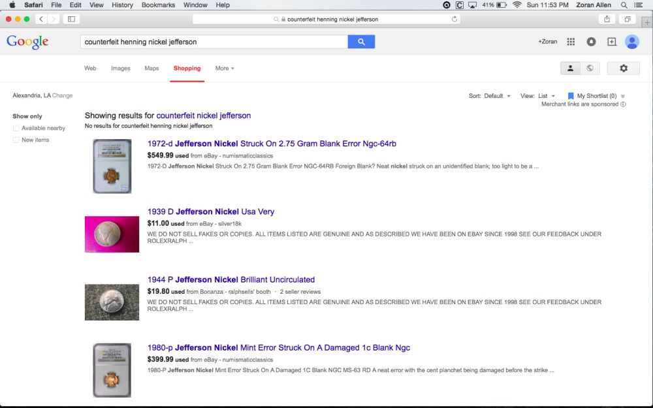Image resolution: width=653 pixels, height=408 pixels.
Task: Open the Apple menu
Action: [12, 5]
